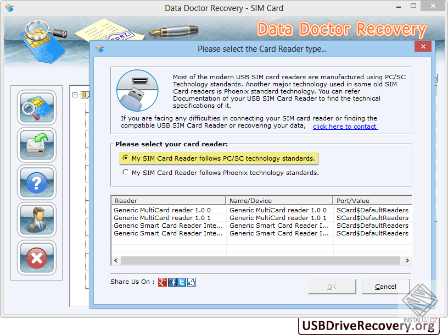Image resolution: width=448 pixels, height=335 pixels.
Task: Close the card reader dialog
Action: (423, 47)
